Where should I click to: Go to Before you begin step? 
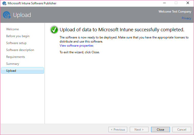(18, 36)
